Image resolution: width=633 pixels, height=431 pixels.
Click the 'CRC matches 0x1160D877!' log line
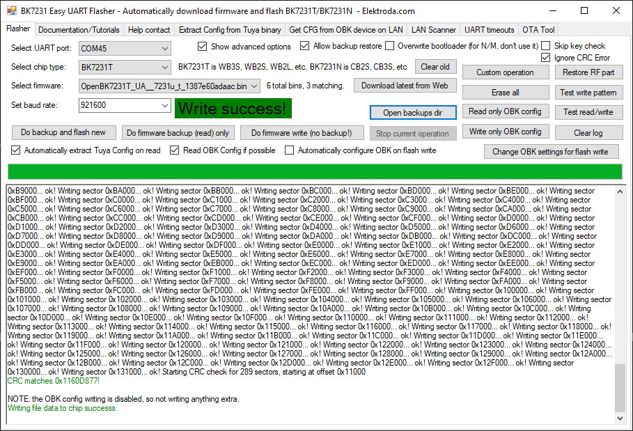(x=54, y=381)
